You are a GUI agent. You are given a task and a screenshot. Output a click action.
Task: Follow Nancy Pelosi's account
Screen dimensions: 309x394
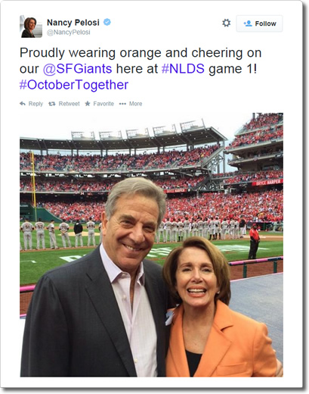[x=259, y=23]
